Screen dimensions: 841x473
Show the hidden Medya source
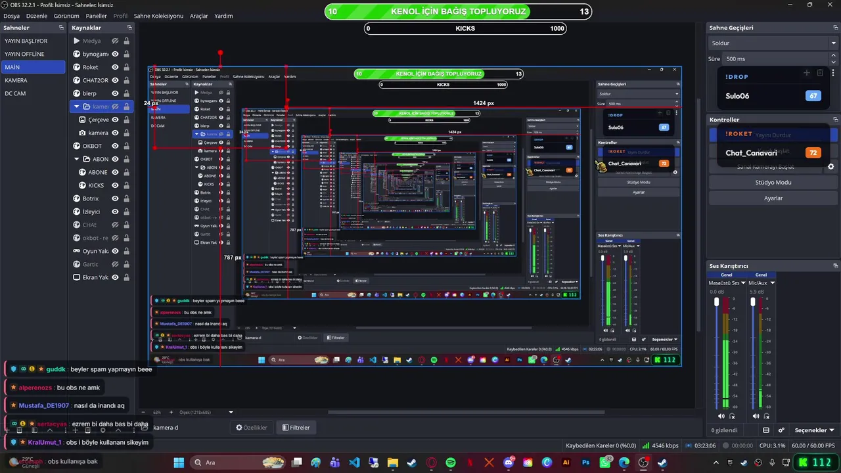(115, 41)
